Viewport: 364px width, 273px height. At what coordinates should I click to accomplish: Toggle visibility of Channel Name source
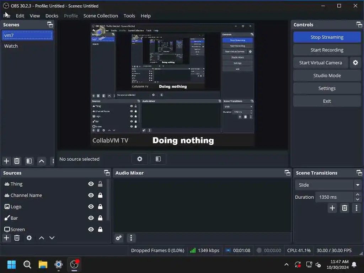91,195
